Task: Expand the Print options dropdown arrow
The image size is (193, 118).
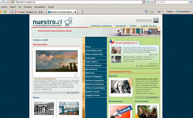Action: point(162,12)
